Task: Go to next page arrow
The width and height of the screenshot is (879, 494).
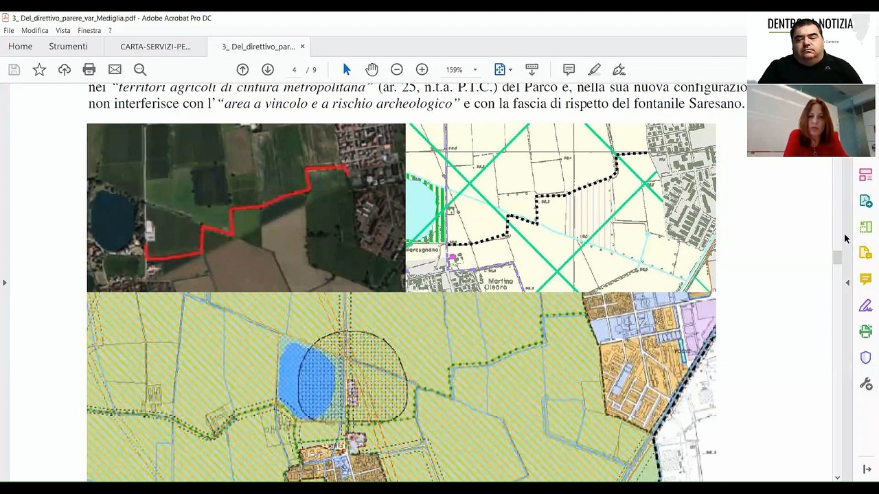Action: coord(268,69)
